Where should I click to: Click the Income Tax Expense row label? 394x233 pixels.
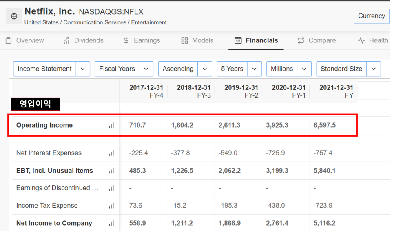coord(47,206)
